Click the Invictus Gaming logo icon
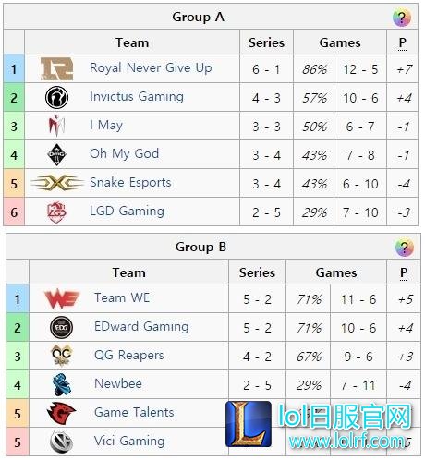 tap(57, 97)
